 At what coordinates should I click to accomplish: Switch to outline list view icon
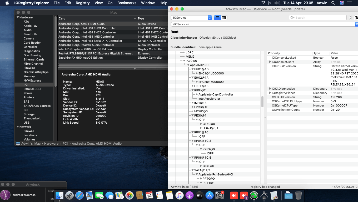click(217, 18)
